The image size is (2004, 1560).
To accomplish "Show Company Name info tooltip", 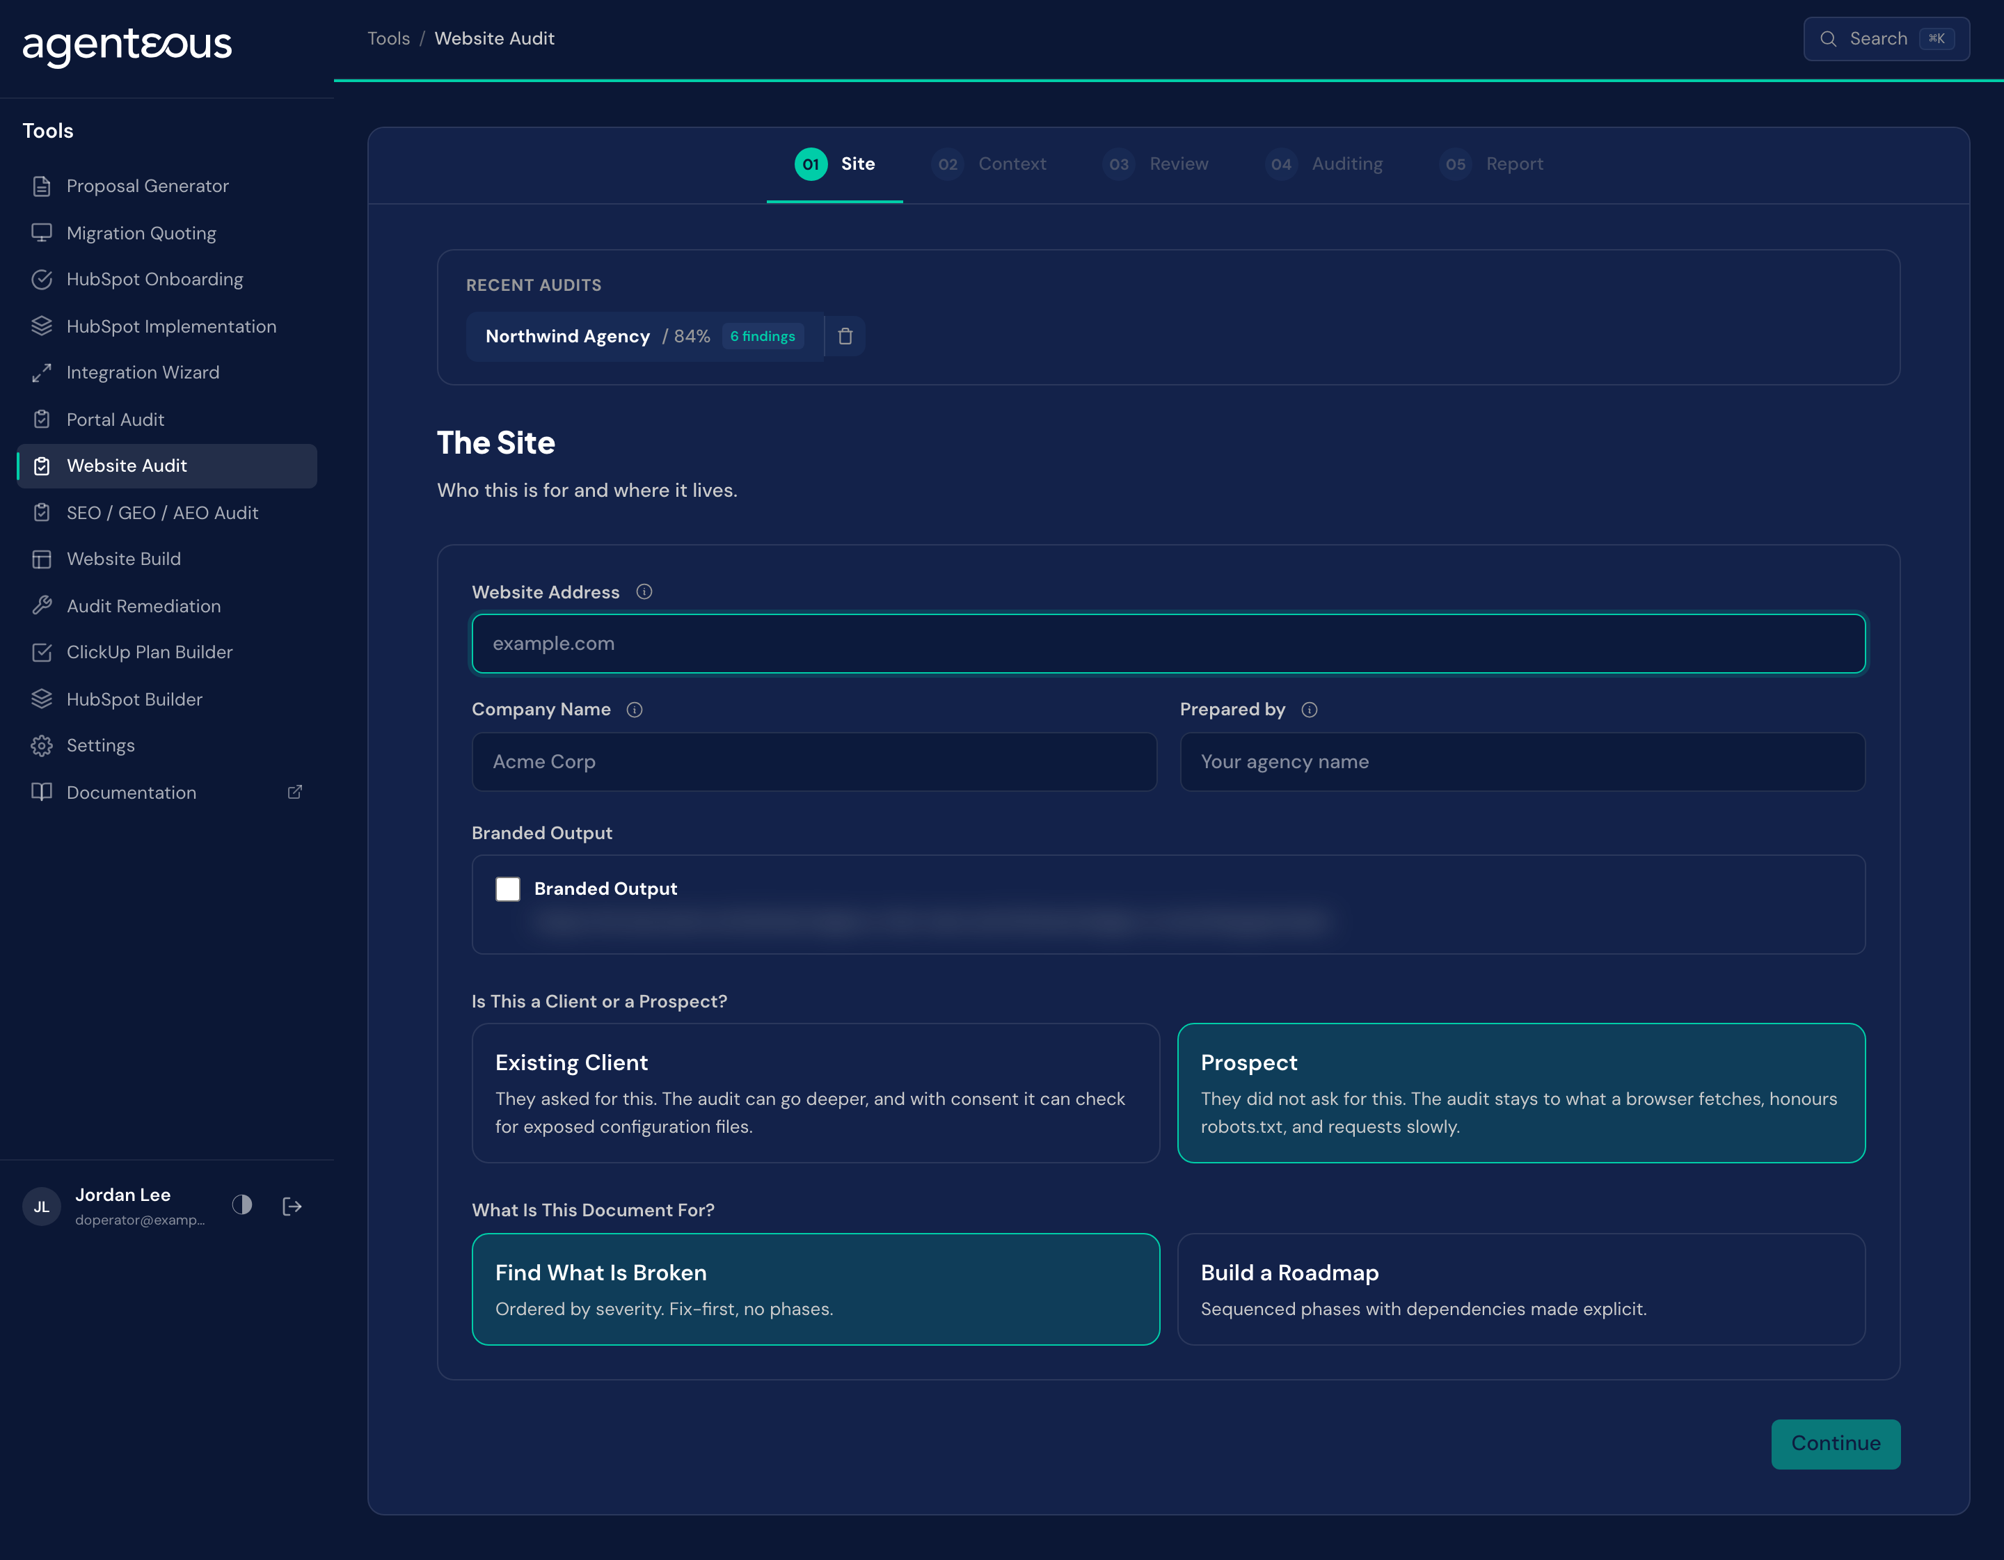I will coord(634,709).
